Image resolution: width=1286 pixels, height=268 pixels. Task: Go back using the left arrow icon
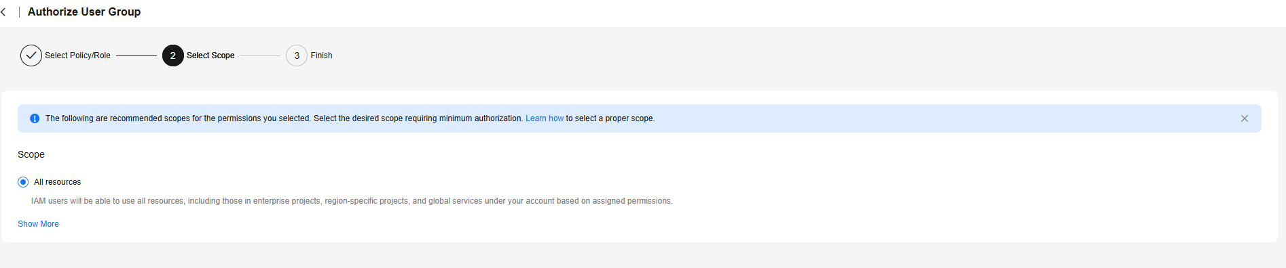(4, 12)
